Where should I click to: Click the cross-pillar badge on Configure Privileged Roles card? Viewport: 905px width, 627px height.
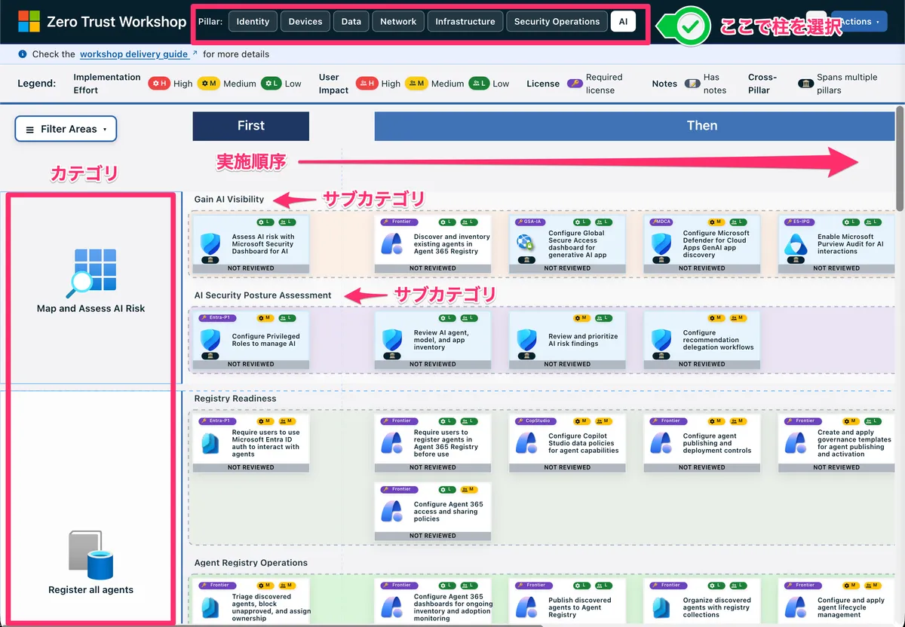pyautogui.click(x=210, y=357)
